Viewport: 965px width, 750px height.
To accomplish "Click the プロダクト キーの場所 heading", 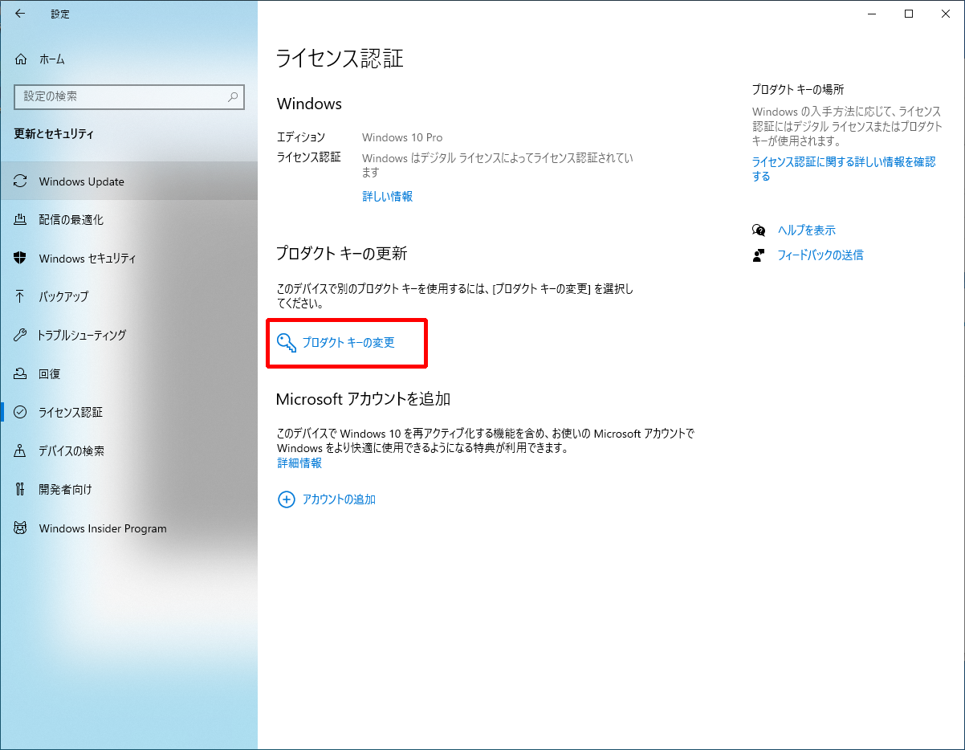I will [x=798, y=90].
